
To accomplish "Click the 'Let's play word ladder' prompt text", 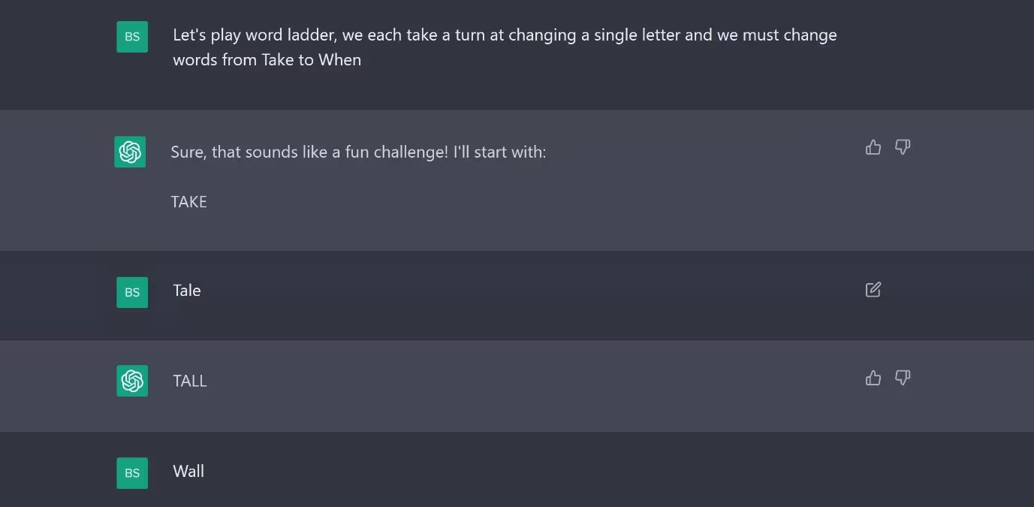I will [x=505, y=47].
